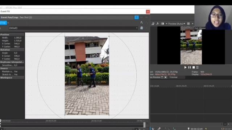Toggle the Maintain aspect ratio Yes value

[x=16, y=71]
